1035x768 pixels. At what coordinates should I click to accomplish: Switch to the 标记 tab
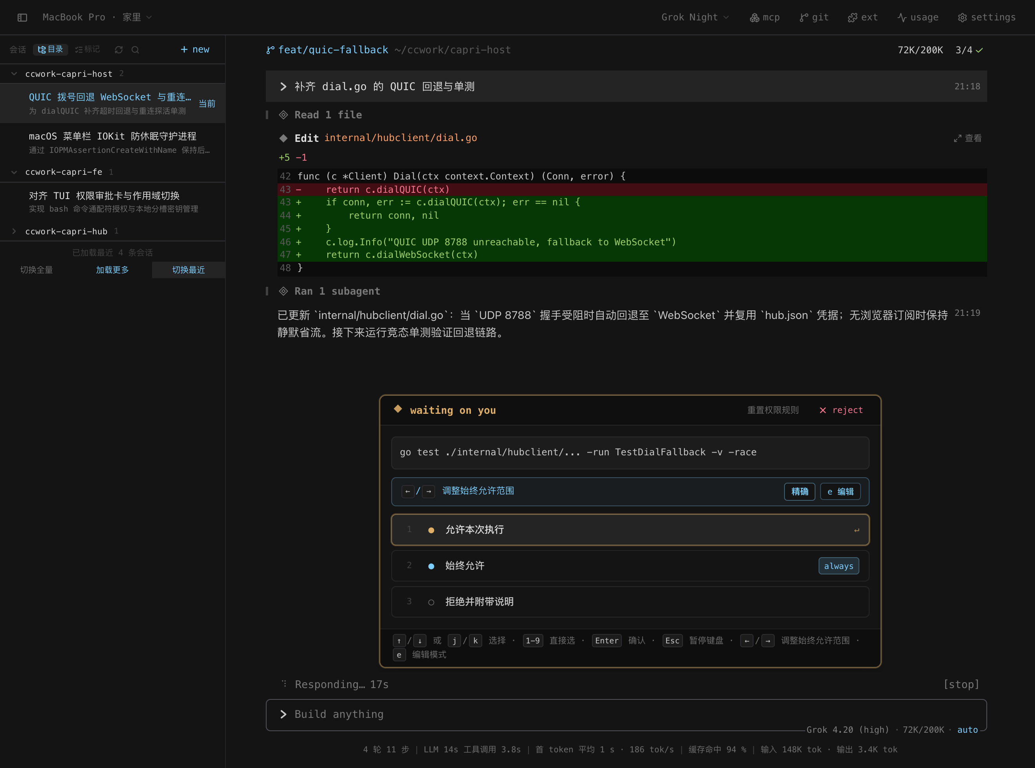87,49
